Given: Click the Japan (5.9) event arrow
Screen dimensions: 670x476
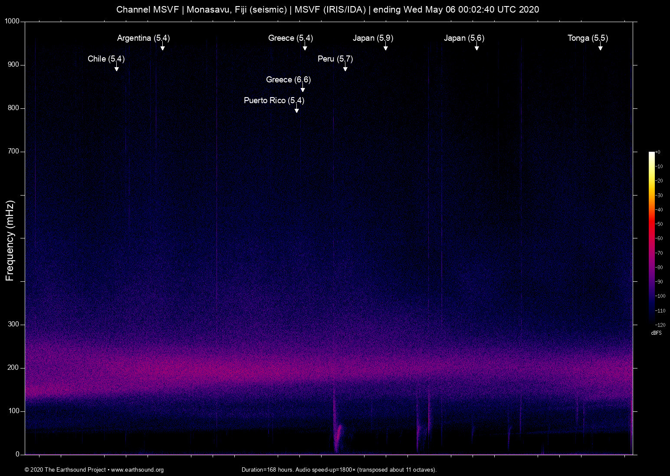Looking at the screenshot, I should tap(385, 47).
